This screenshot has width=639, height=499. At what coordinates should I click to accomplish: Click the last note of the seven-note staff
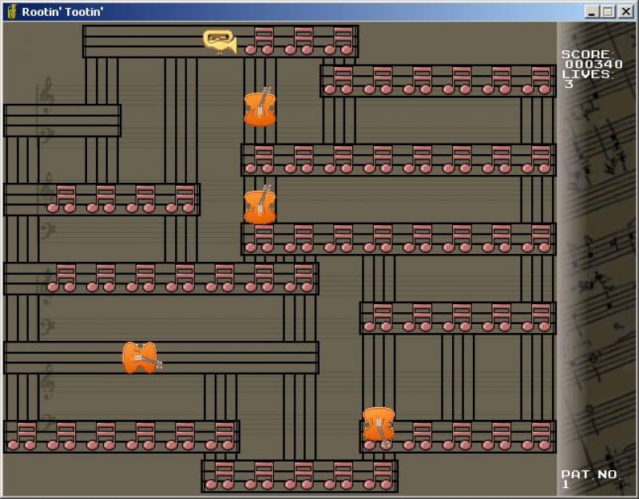[x=299, y=278]
